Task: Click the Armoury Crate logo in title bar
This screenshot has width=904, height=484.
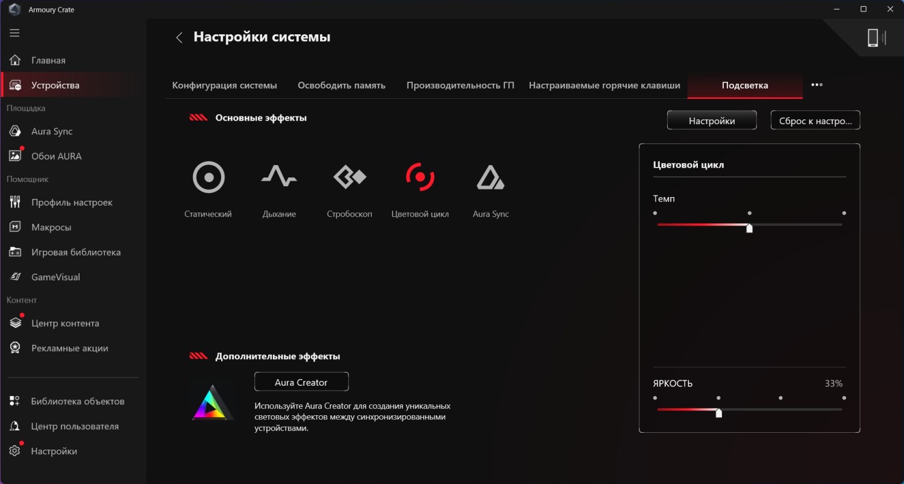Action: pos(14,10)
